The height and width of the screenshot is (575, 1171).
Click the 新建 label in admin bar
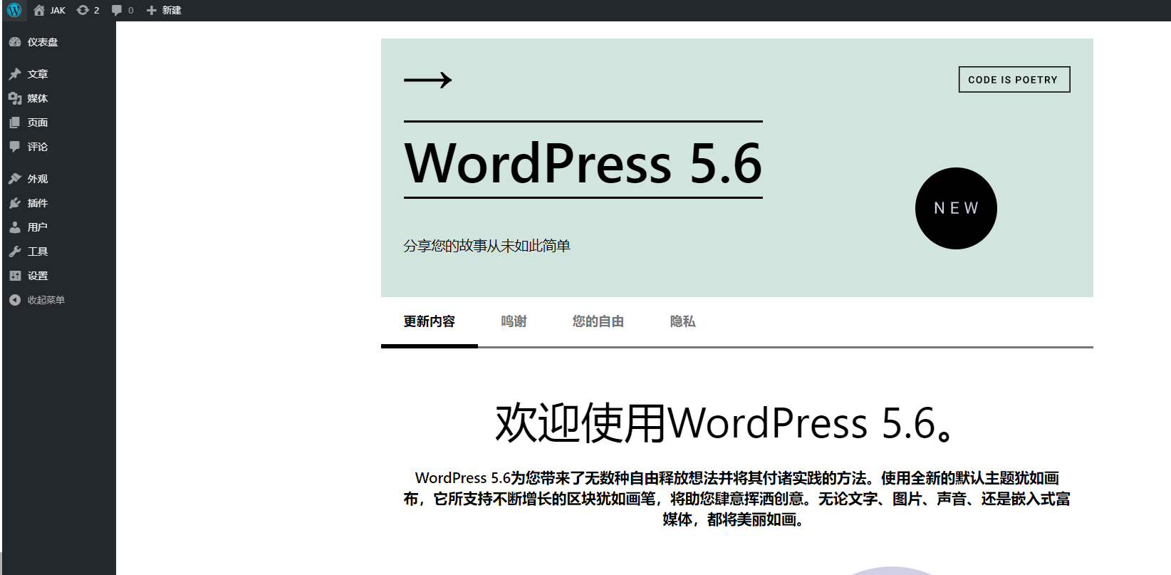click(x=172, y=10)
